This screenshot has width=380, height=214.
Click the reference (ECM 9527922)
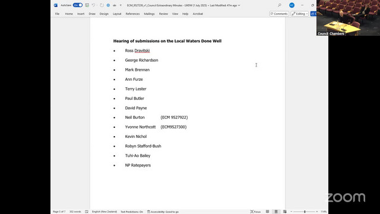[174, 118]
